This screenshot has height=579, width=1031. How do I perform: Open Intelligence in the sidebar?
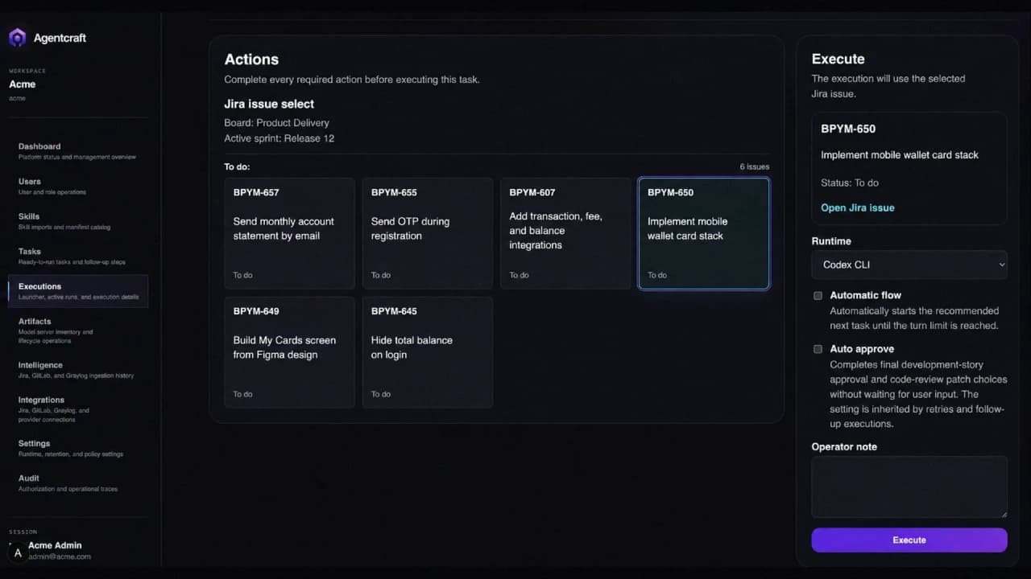[x=78, y=370]
